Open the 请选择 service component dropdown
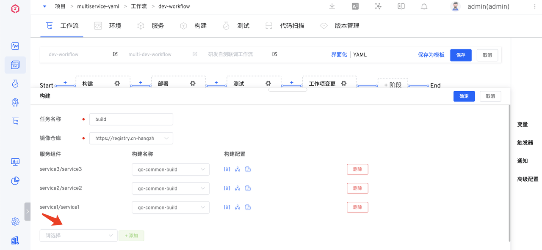The width and height of the screenshot is (542, 250). click(x=78, y=235)
